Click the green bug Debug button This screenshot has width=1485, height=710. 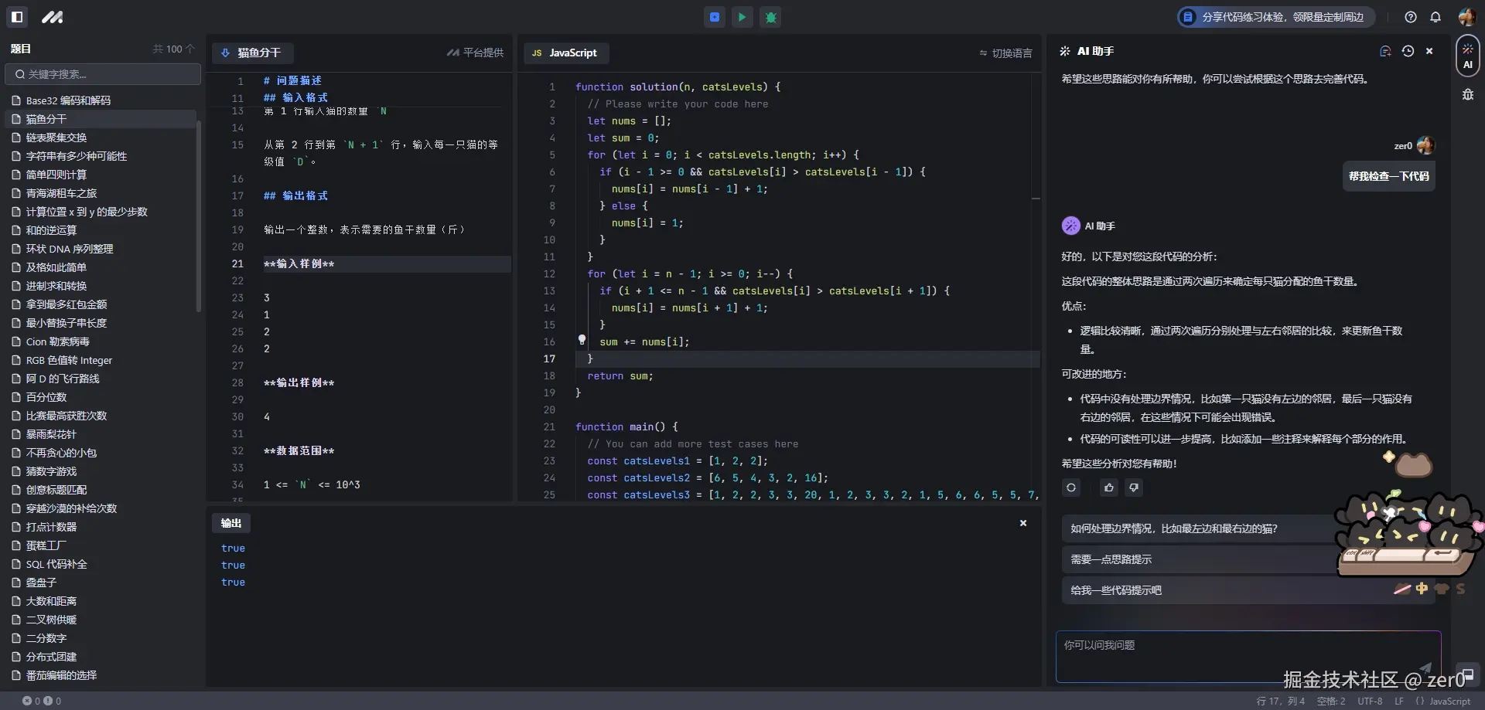(771, 17)
